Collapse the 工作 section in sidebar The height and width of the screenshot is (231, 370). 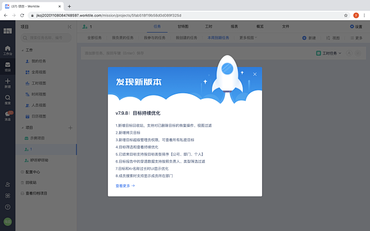(x=23, y=50)
